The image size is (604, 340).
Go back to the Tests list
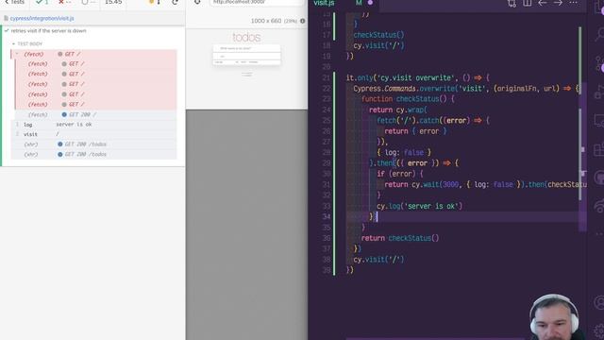(x=15, y=2)
